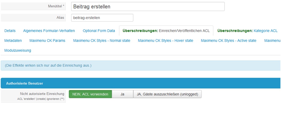Click the Alias input field
This screenshot has width=281, height=138.
click(x=102, y=18)
